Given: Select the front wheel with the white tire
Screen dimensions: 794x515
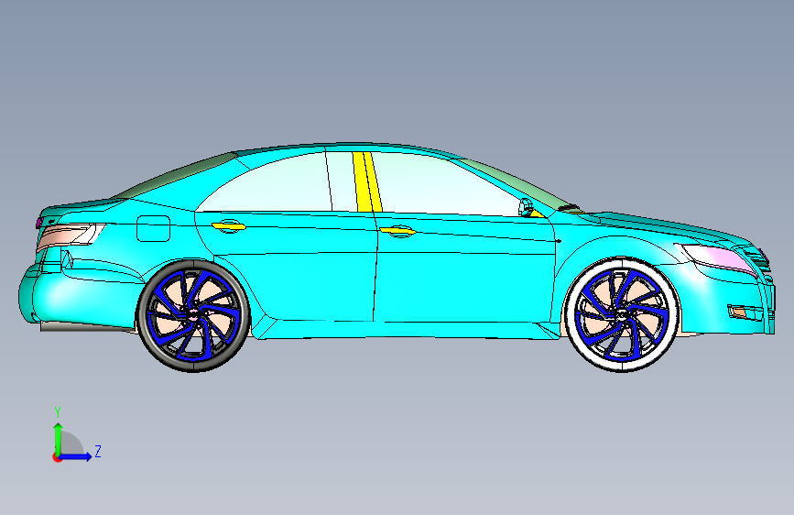Looking at the screenshot, I should click(x=622, y=315).
